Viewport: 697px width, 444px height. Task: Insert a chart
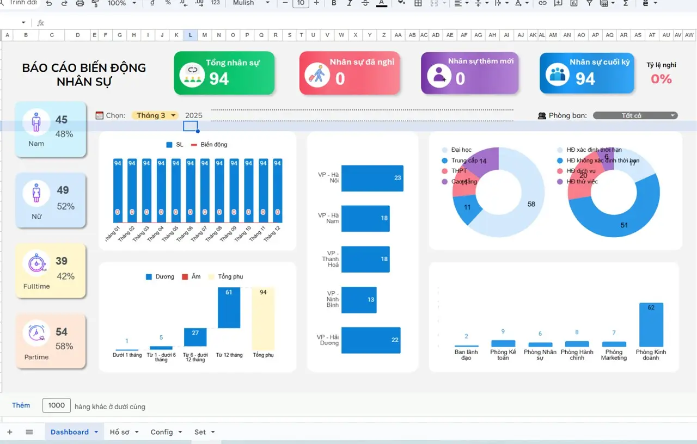click(573, 3)
